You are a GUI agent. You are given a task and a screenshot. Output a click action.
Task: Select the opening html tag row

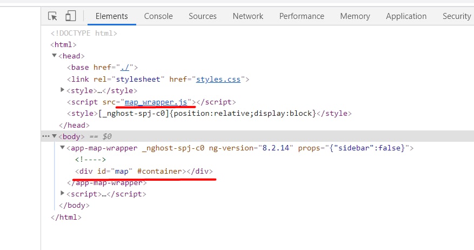coord(63,44)
